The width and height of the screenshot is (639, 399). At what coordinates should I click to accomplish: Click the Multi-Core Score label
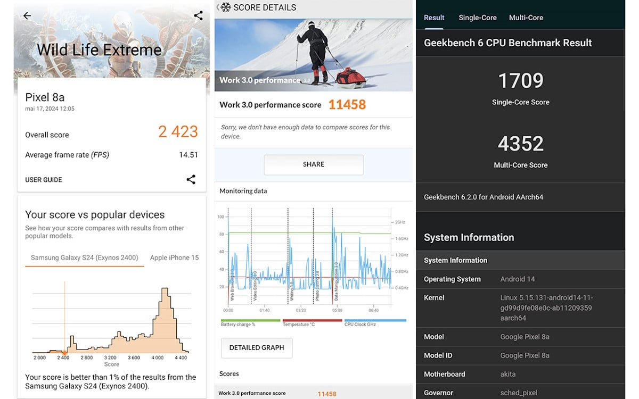pos(521,165)
